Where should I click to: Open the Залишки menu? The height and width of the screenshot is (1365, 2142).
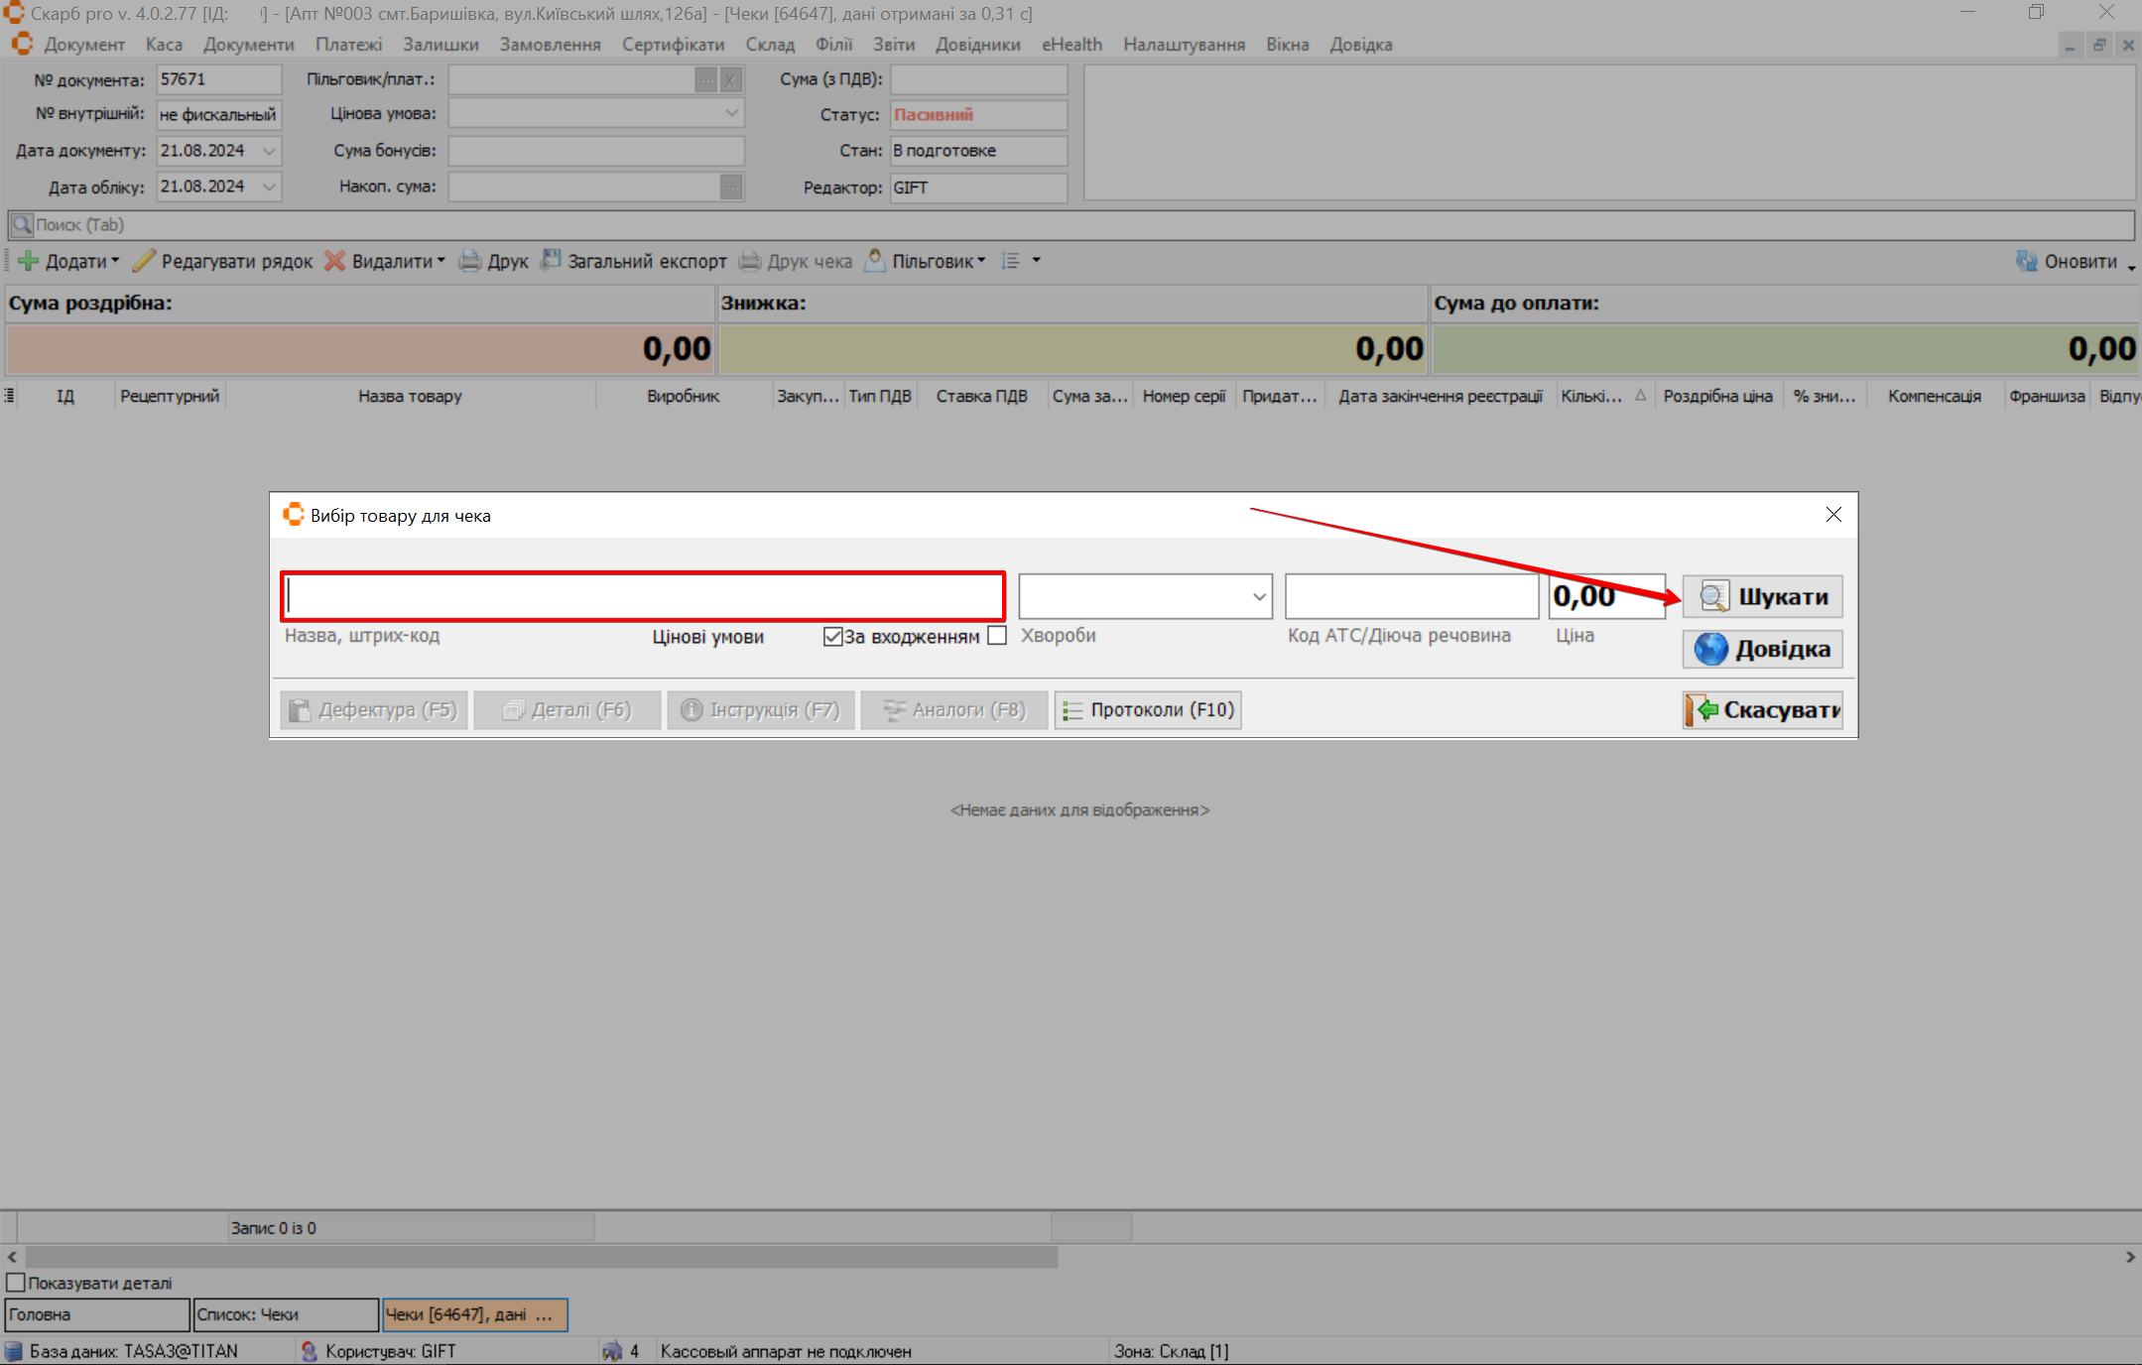coord(441,45)
